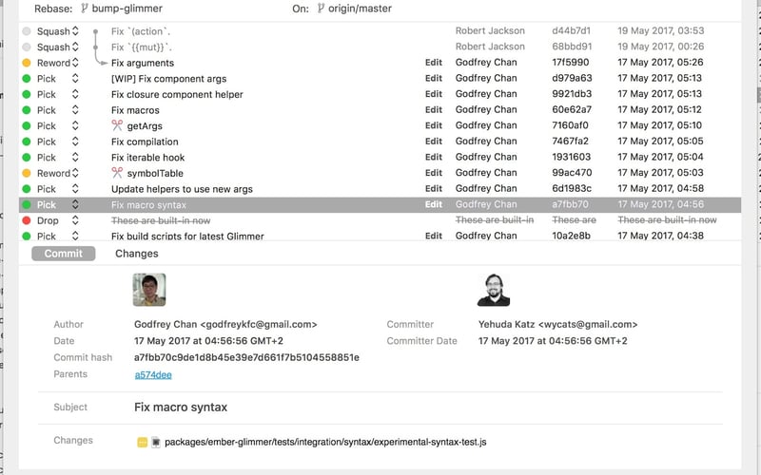Open action dropdown for 'Fix `(action`.' Squash row
Image resolution: width=761 pixels, height=475 pixels.
[75, 31]
